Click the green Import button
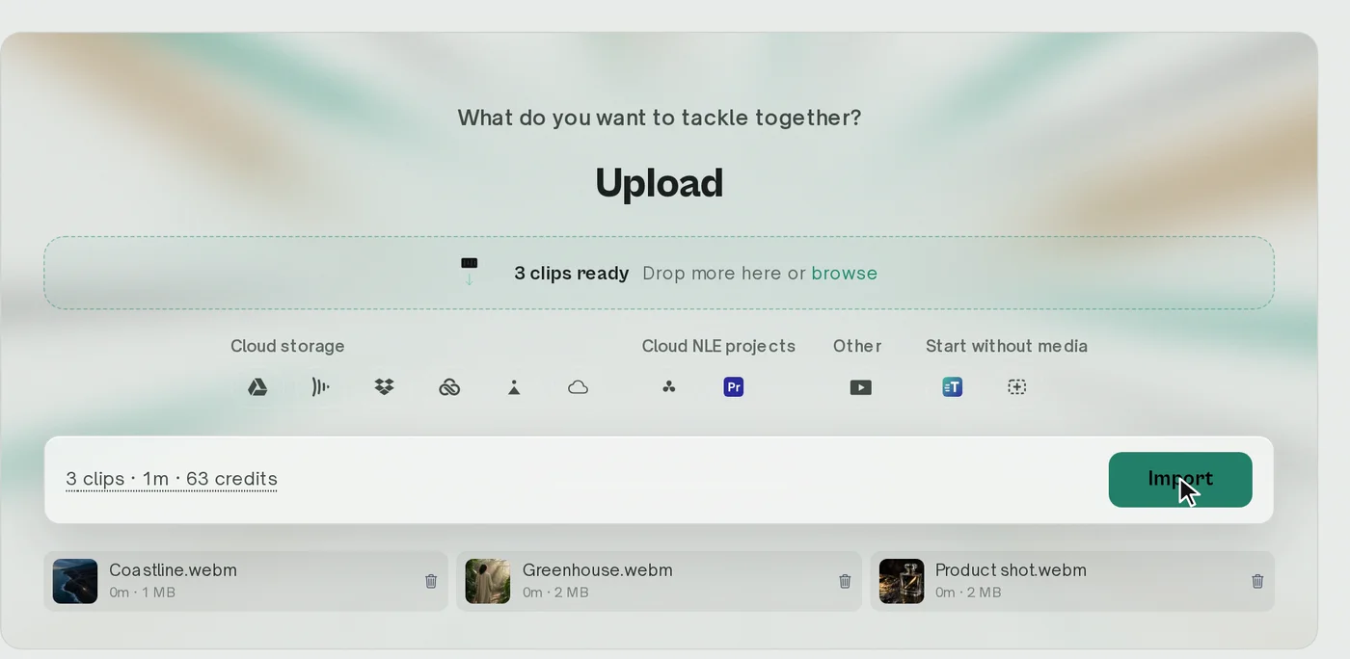The image size is (1350, 659). click(x=1180, y=480)
